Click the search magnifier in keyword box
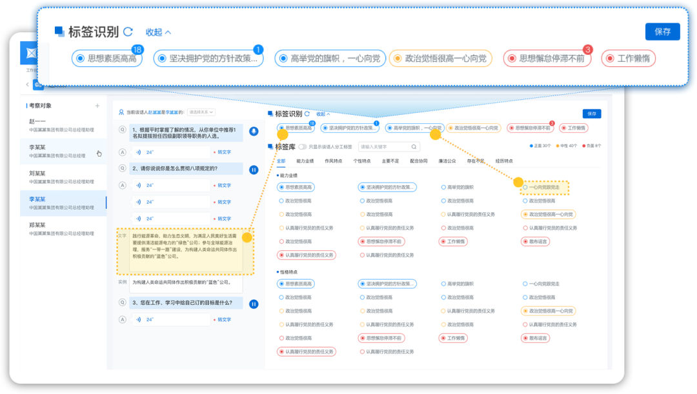This screenshot has height=394, width=697. pos(414,146)
